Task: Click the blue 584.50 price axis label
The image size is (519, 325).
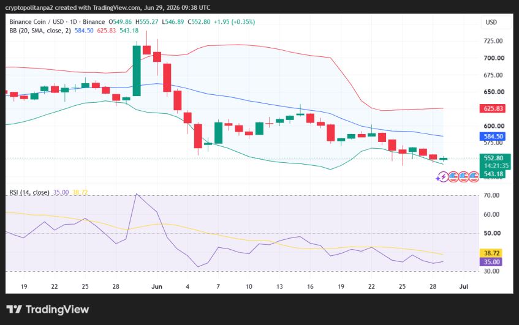Action: pos(493,136)
